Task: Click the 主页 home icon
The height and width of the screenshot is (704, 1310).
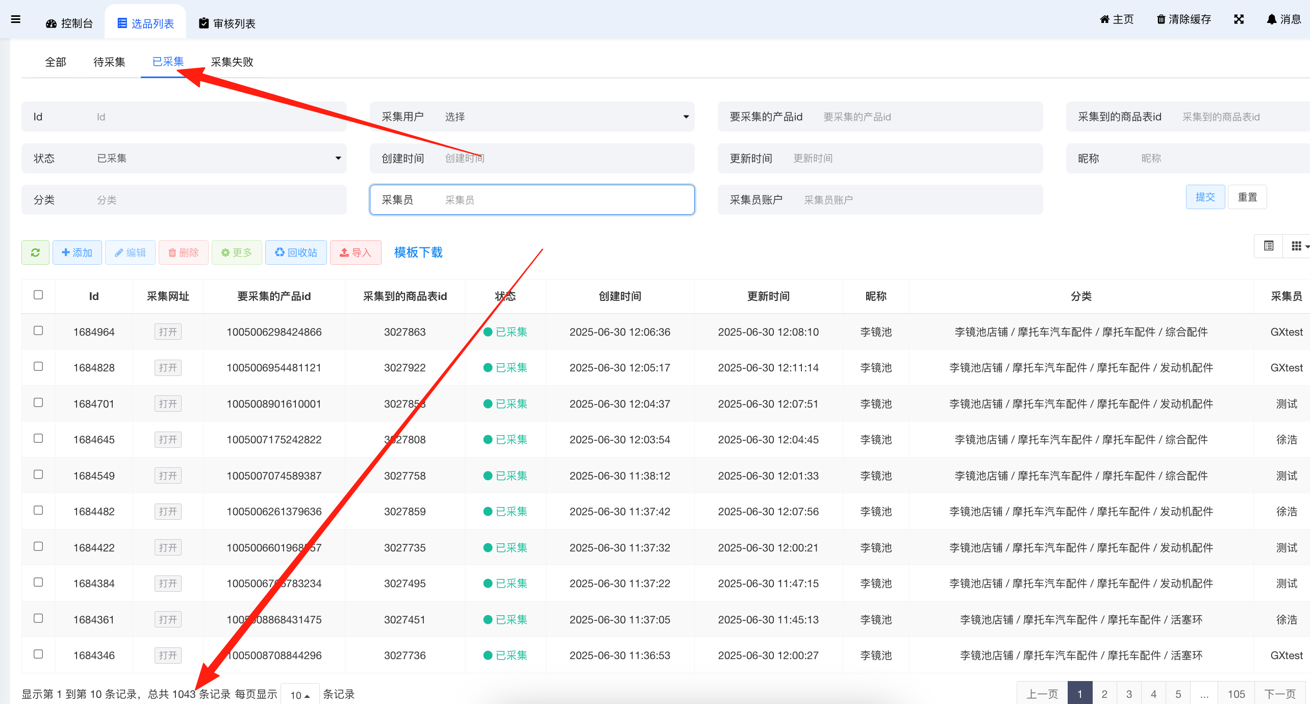Action: pos(1104,19)
